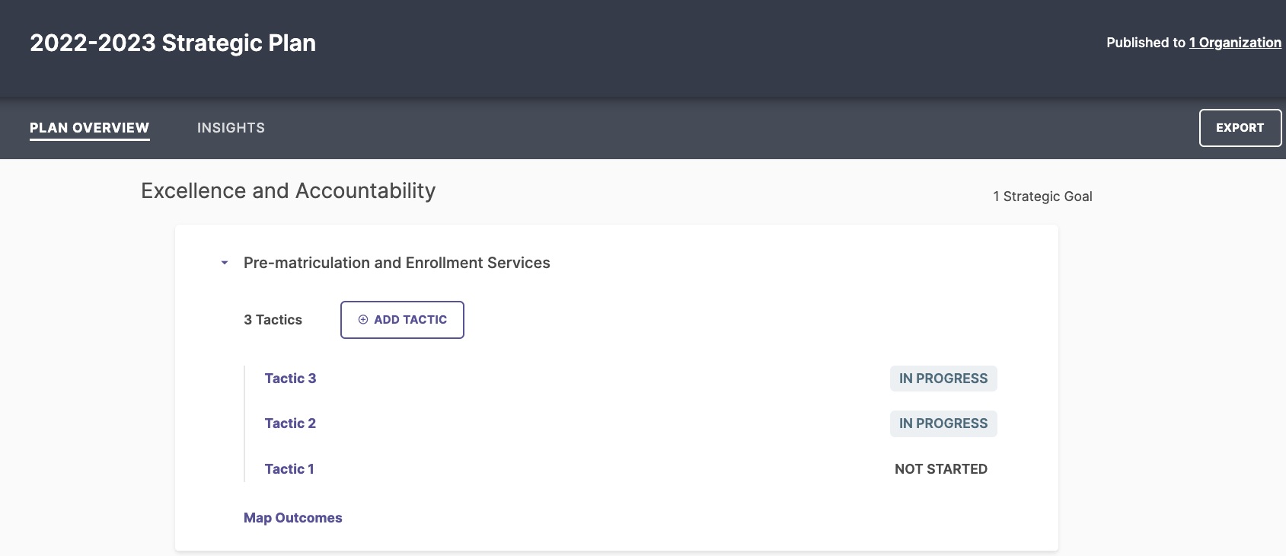The height and width of the screenshot is (556, 1286).
Task: Click the Pre-matriculation and Enrollment Services title
Action: (x=397, y=263)
